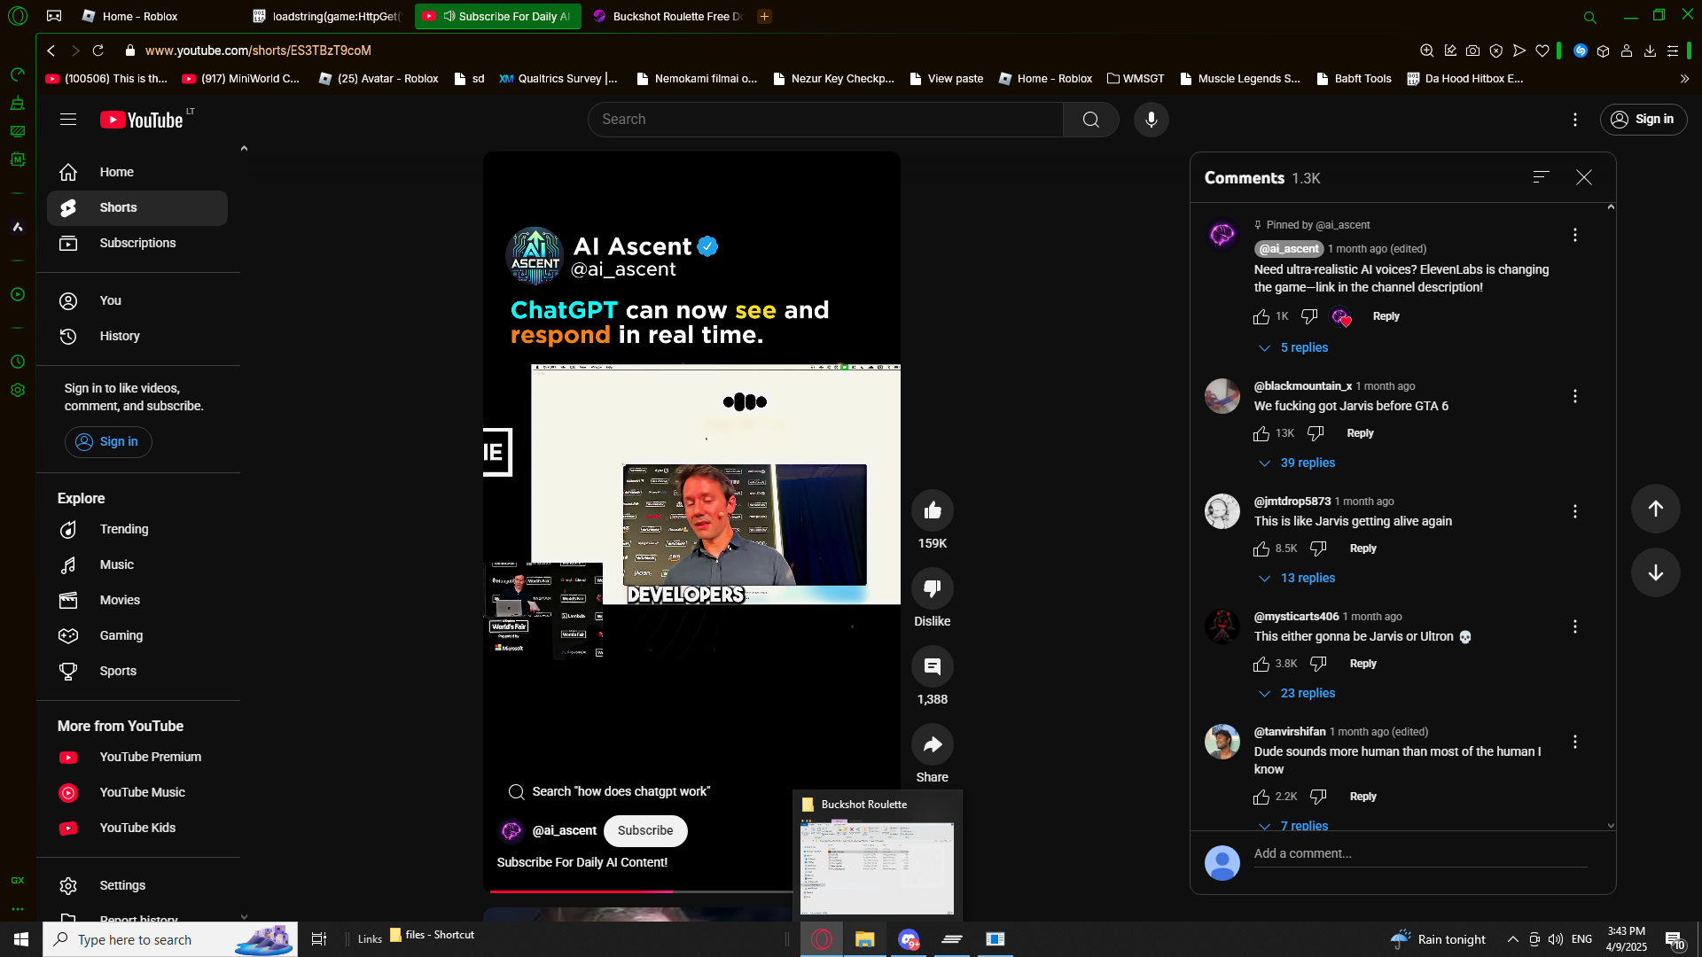Open History in sidebar
1702x957 pixels.
click(x=137, y=336)
